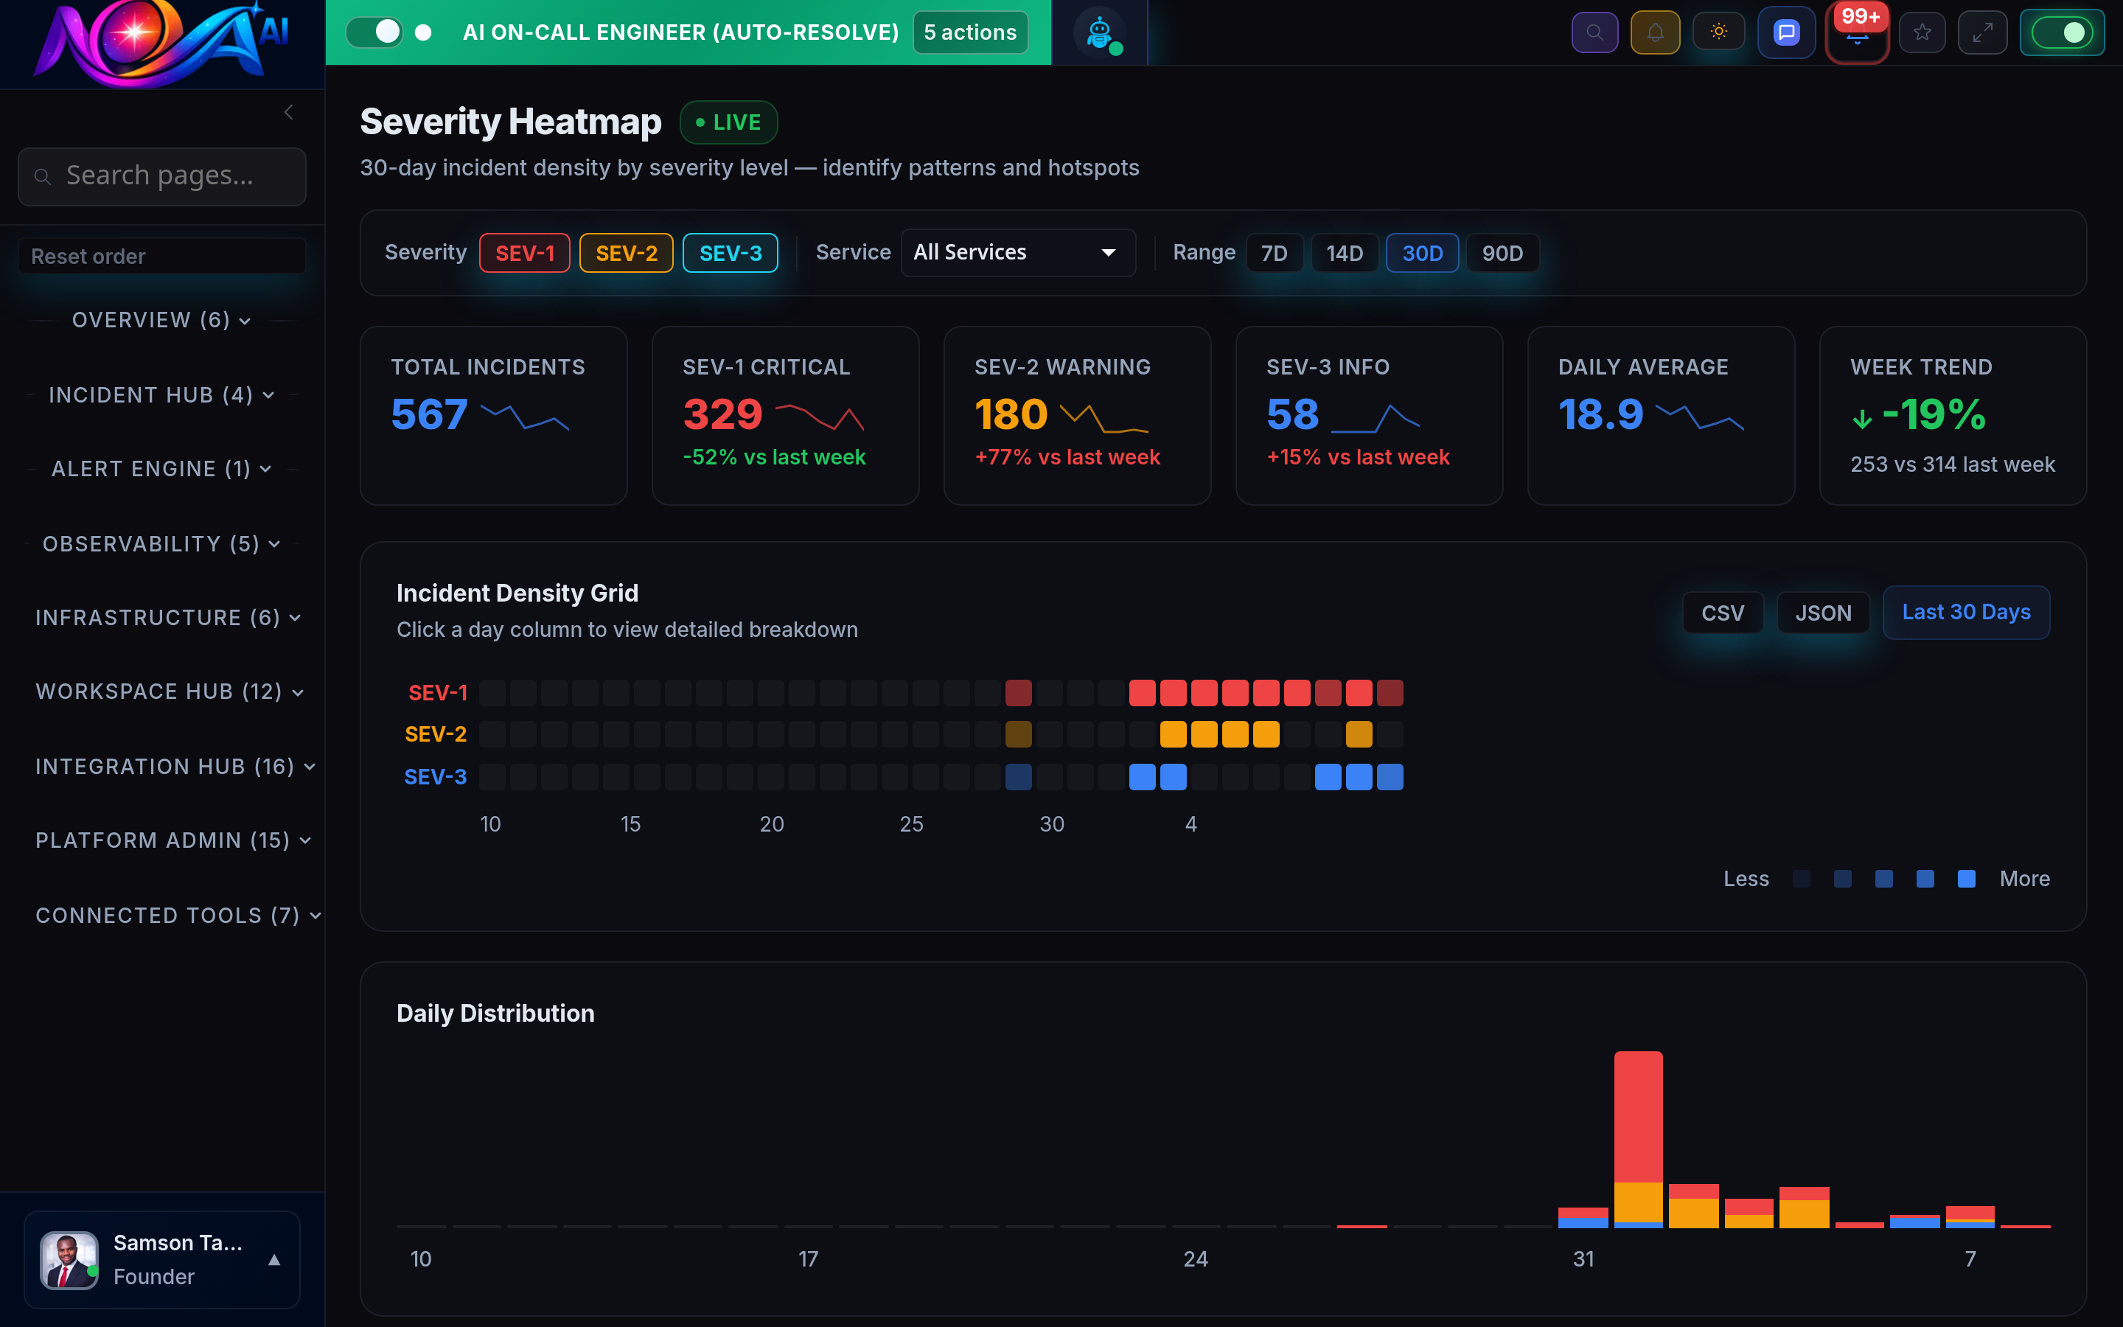This screenshot has width=2123, height=1327.
Task: Click the 5 actions button
Action: coord(969,32)
